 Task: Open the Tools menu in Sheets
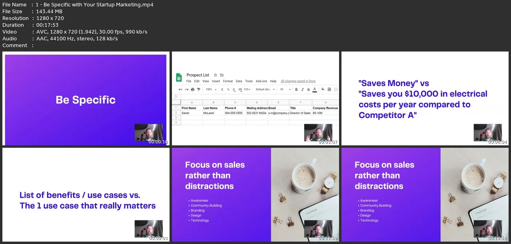tap(249, 81)
